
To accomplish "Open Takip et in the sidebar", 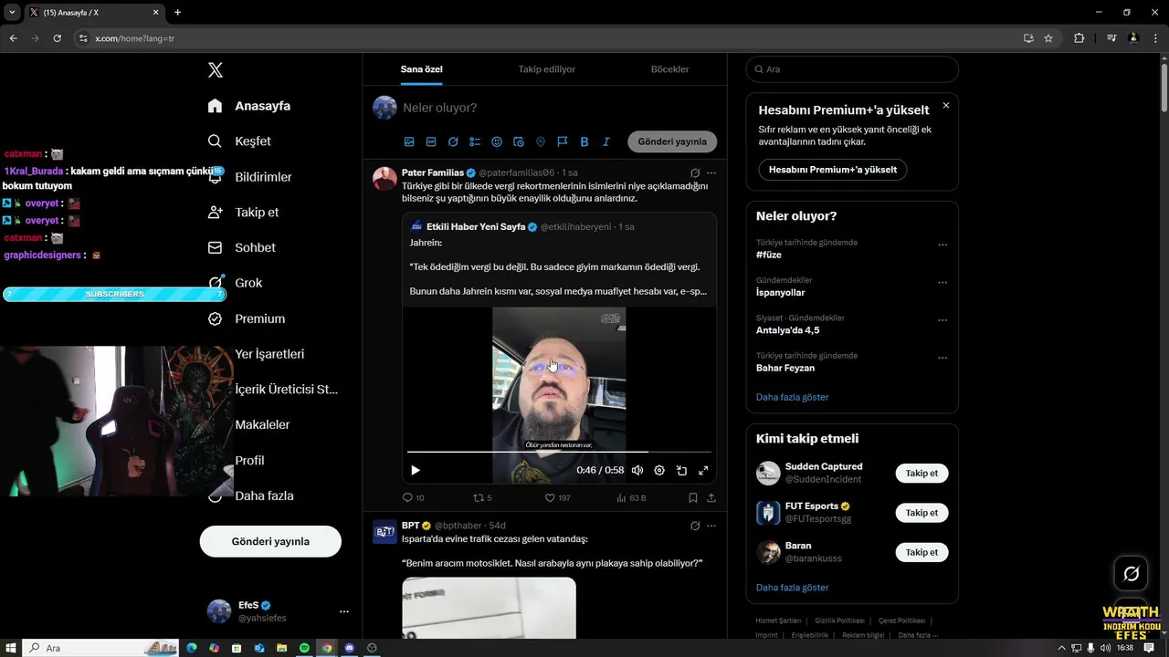I will pos(243,212).
